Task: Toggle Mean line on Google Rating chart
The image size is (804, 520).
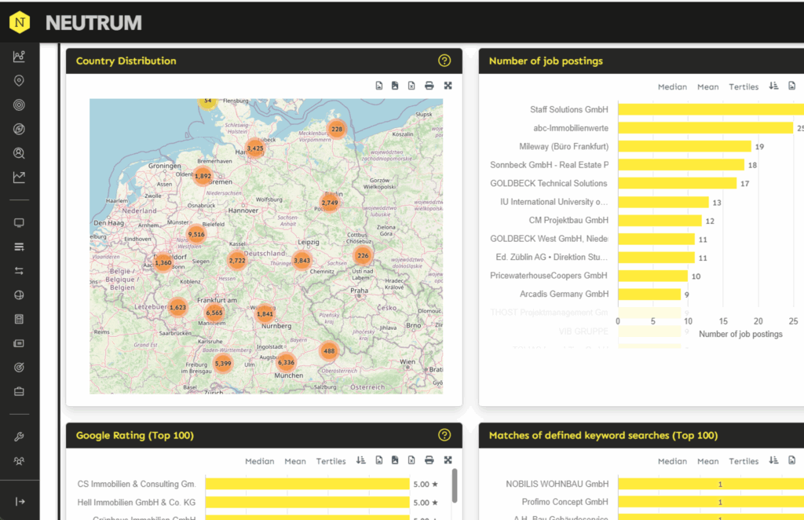Action: [295, 461]
